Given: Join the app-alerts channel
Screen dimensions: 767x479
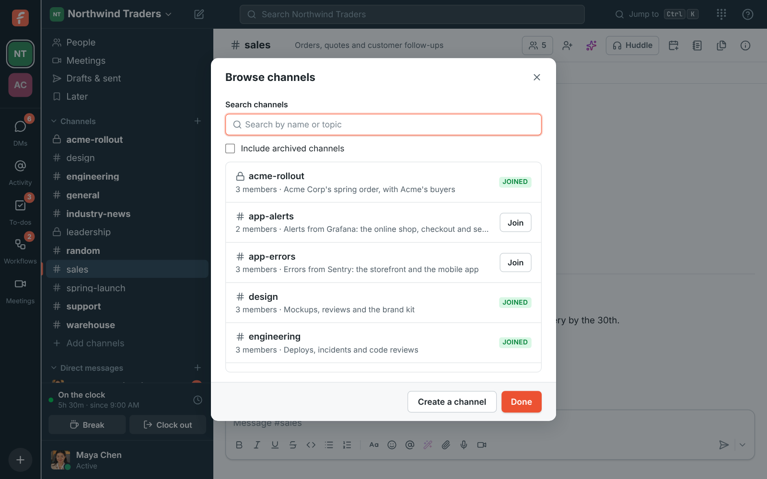Looking at the screenshot, I should 515,223.
